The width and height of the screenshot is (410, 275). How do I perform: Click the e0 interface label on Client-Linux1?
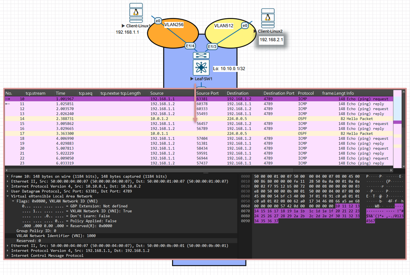158,21
